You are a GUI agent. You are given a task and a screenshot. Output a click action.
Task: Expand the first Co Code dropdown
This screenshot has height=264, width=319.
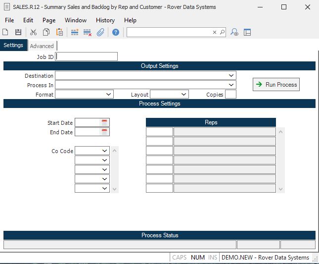point(105,151)
